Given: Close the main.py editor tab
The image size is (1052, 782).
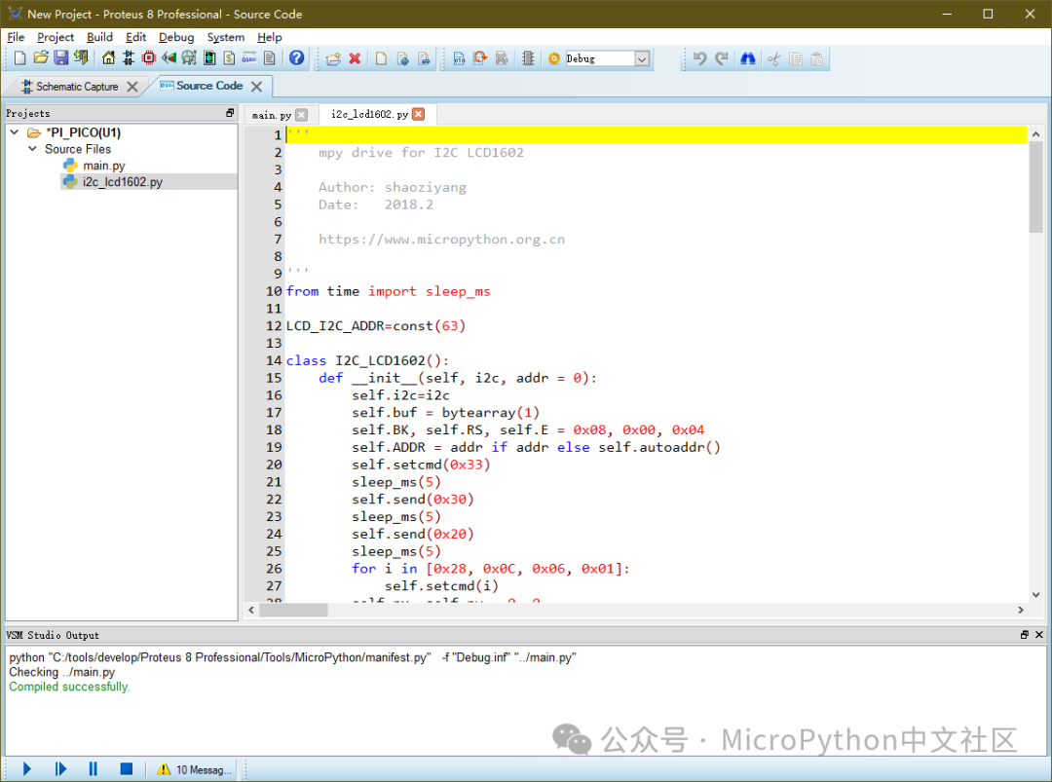Looking at the screenshot, I should pos(302,115).
